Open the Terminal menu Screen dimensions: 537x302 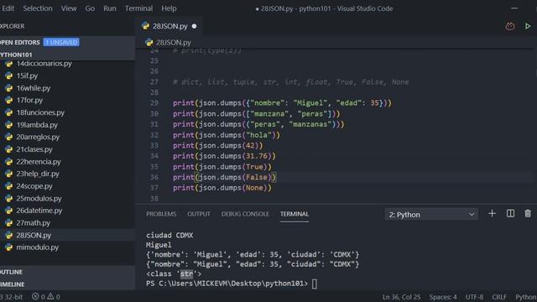pyautogui.click(x=138, y=8)
